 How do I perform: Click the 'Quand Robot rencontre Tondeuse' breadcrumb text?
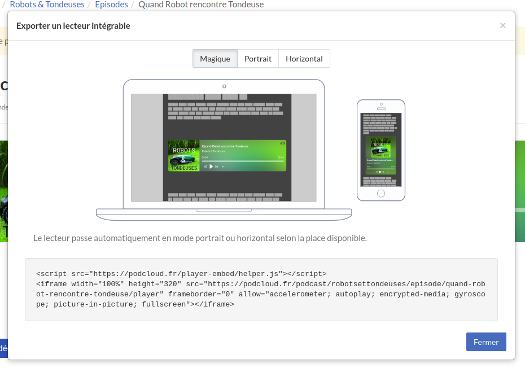pyautogui.click(x=201, y=5)
